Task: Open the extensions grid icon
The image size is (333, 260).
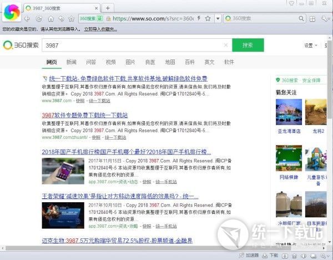Action: pos(312,19)
